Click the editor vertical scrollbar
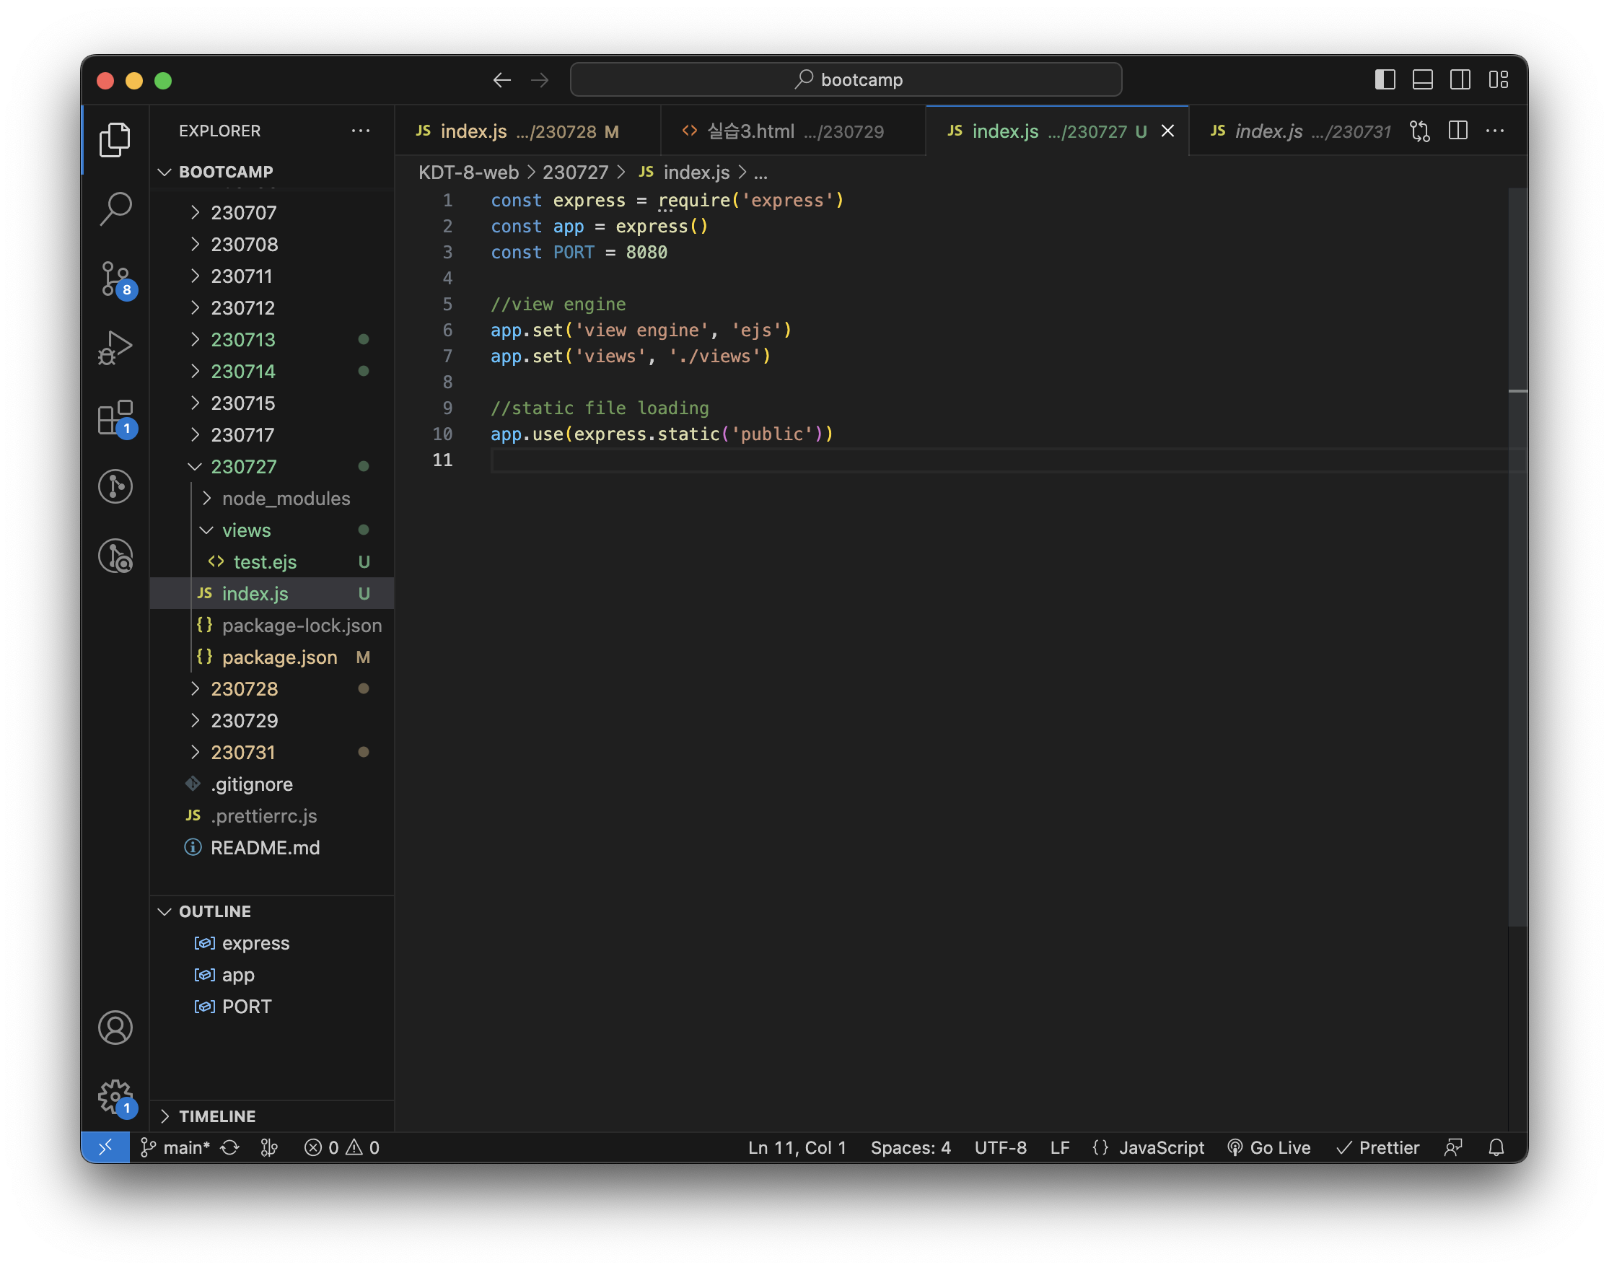Viewport: 1609px width, 1270px height. [1517, 558]
